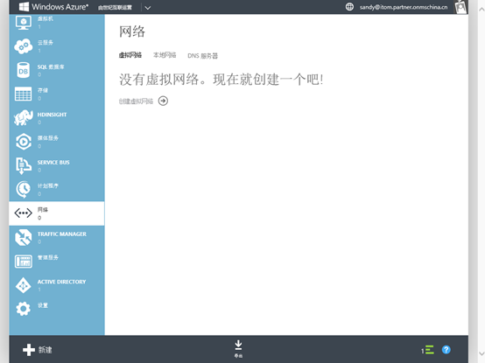Expand the subscription dropdown chevron in the header
This screenshot has width=485, height=363.
[x=148, y=8]
